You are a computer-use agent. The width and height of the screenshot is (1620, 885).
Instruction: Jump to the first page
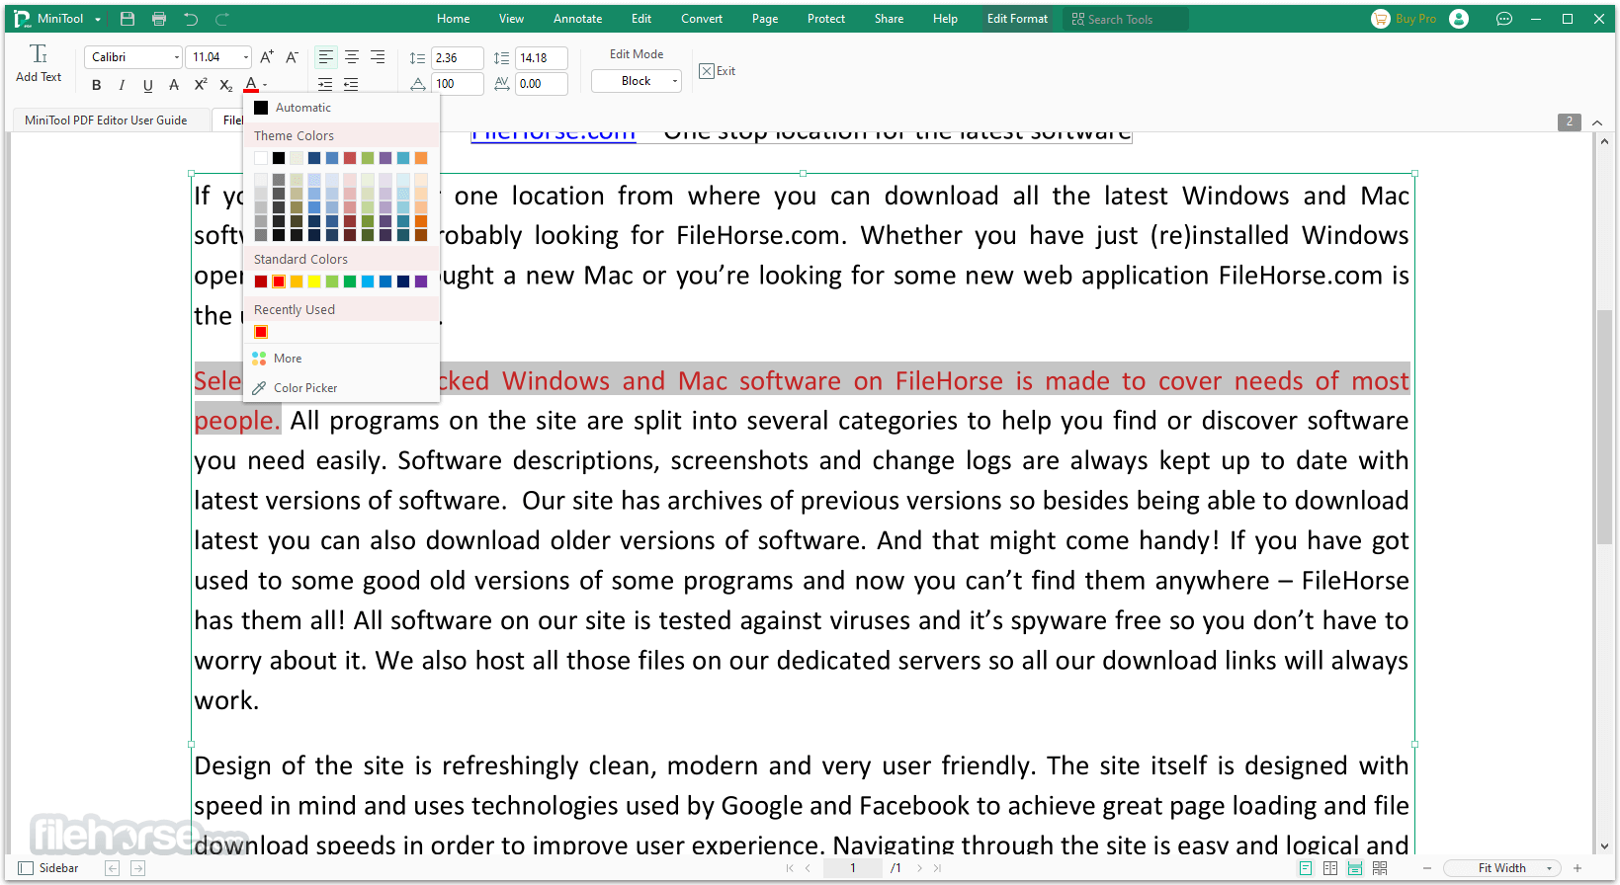(790, 868)
